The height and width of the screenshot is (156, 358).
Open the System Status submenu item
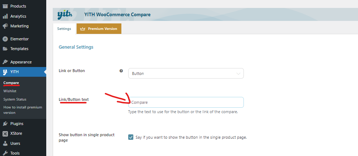pos(15,99)
